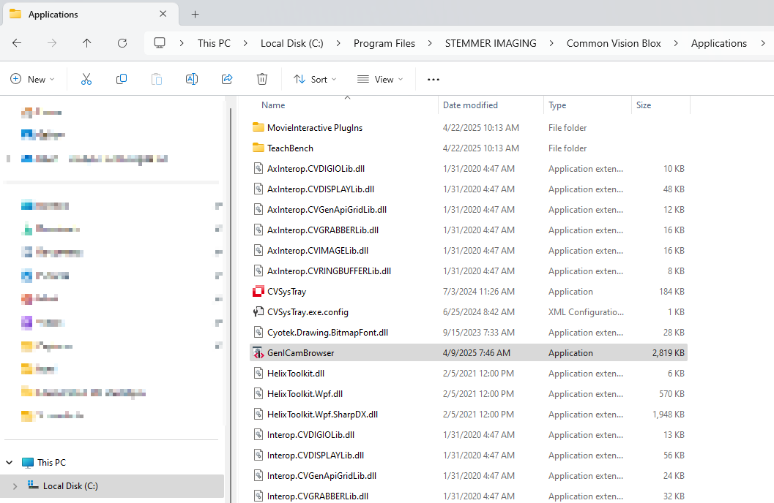Click the 7/3/2024 11:26 AM date cell
The width and height of the screenshot is (774, 503).
click(478, 292)
